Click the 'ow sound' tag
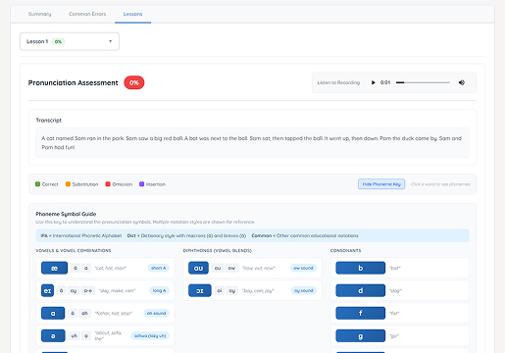The image size is (505, 353). pos(303,268)
